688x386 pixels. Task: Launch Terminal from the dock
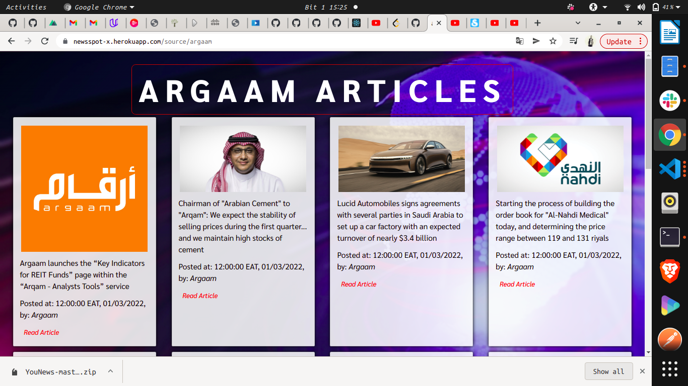670,236
